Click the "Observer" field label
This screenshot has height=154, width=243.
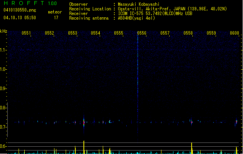point(78,4)
